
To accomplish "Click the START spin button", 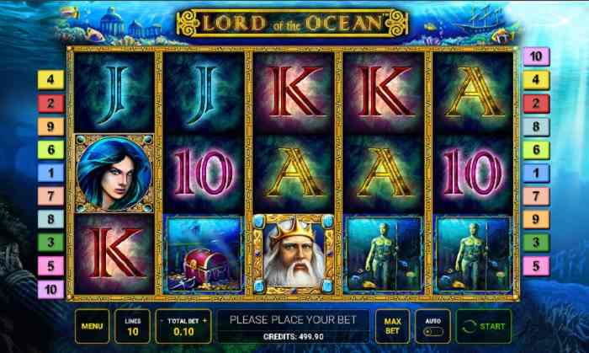I will coord(484,326).
